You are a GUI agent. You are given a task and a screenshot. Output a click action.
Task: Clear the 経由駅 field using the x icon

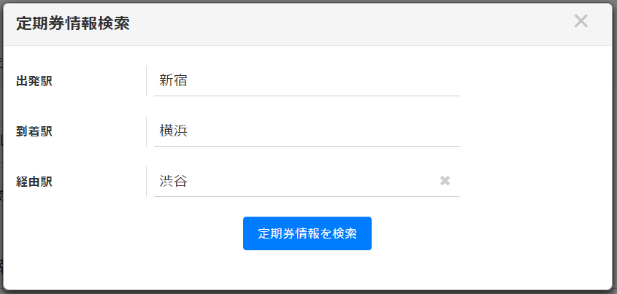[x=445, y=181]
